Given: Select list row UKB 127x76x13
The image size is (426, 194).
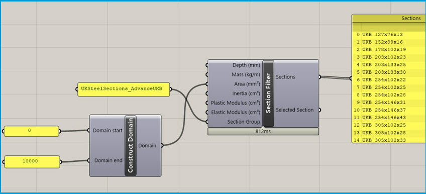Looking at the screenshot, I should point(389,35).
